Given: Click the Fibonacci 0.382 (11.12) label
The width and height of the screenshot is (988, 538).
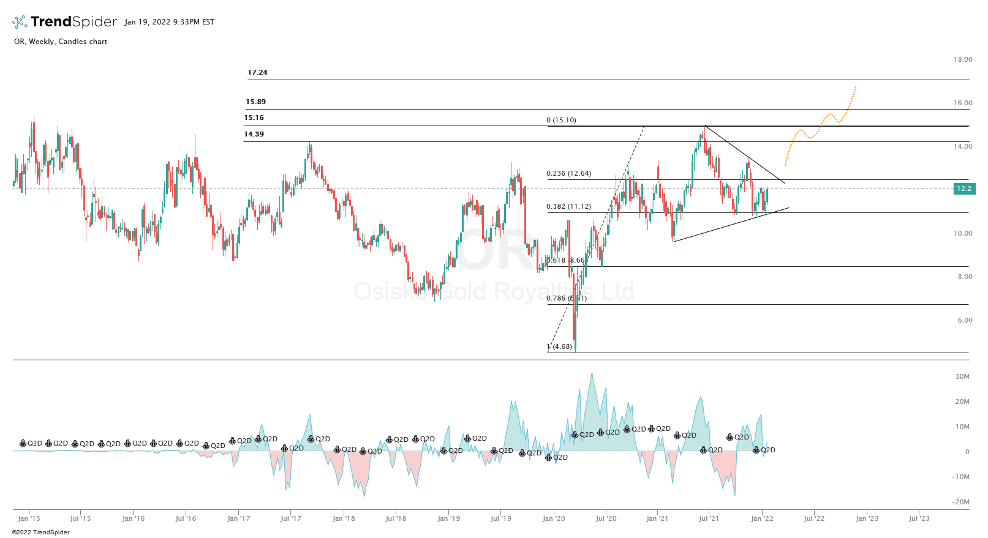Looking at the screenshot, I should (568, 206).
